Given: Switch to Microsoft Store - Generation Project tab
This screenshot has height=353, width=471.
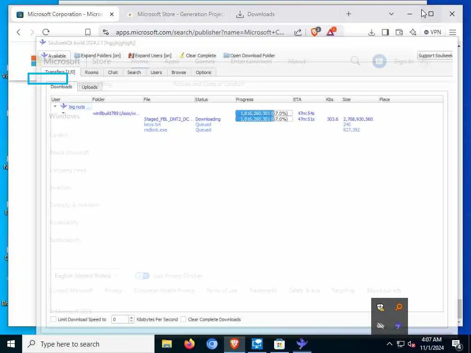Looking at the screenshot, I should 176,14.
